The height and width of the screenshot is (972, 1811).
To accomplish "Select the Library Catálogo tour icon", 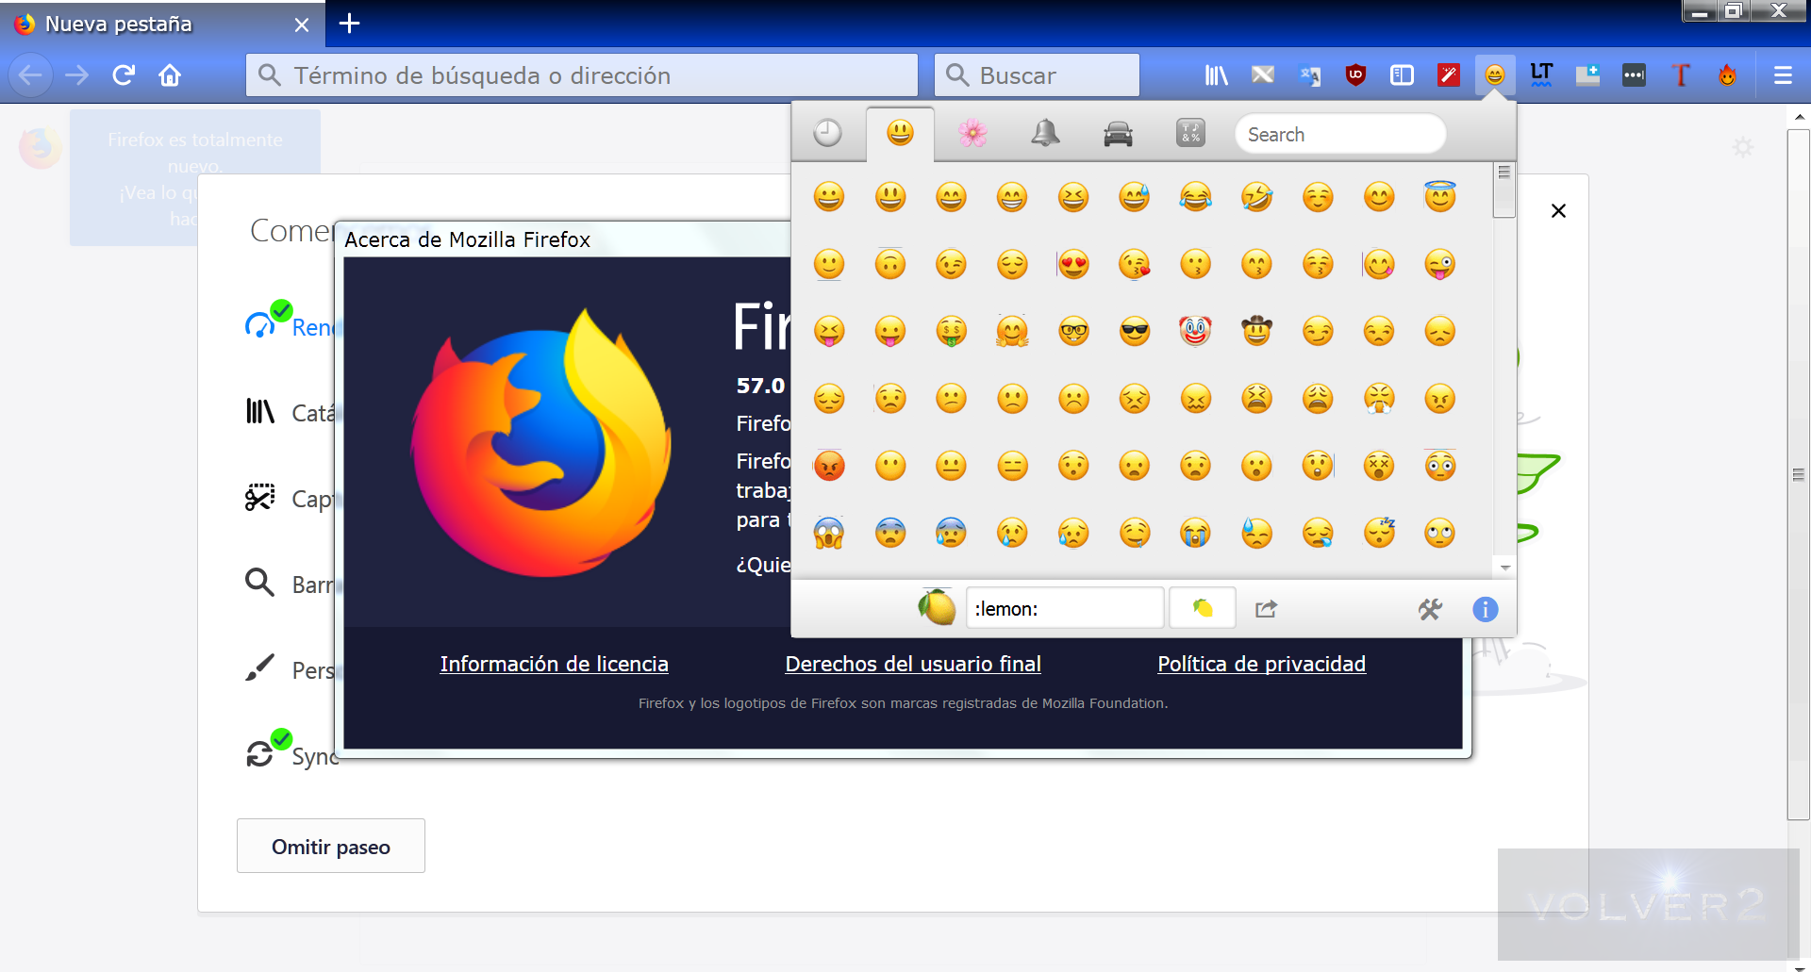I will [259, 411].
